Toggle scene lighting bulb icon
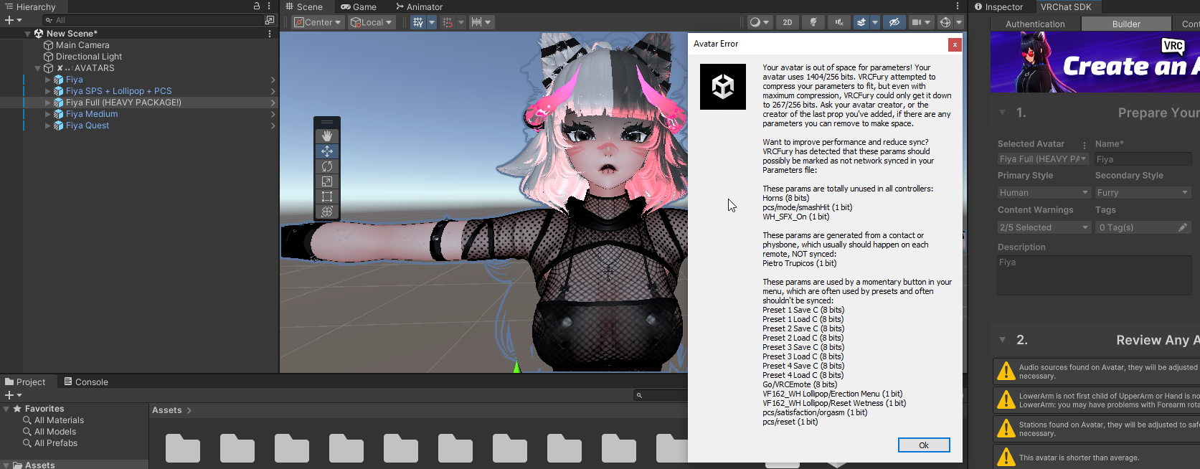Viewport: 1200px width, 469px height. coord(813,22)
